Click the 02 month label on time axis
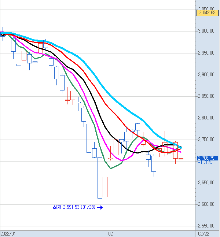The image size is (220, 237). 110,234
